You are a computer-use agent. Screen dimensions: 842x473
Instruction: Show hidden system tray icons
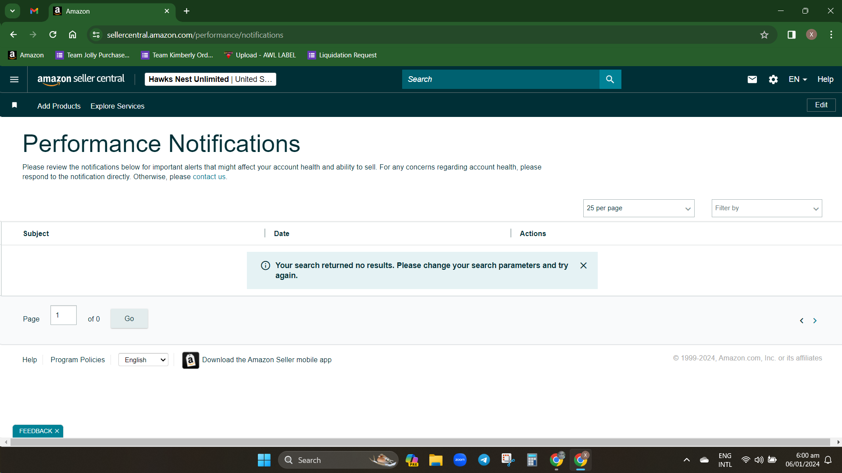[687, 460]
